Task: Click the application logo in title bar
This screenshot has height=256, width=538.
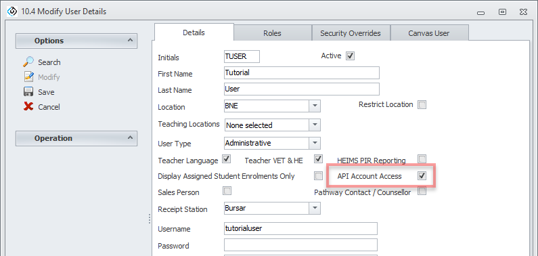Action: click(12, 11)
